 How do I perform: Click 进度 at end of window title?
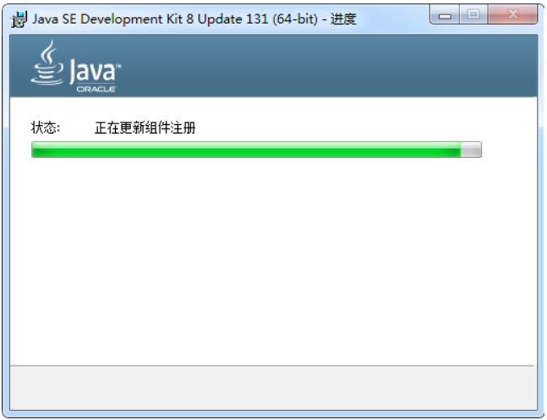[x=343, y=19]
